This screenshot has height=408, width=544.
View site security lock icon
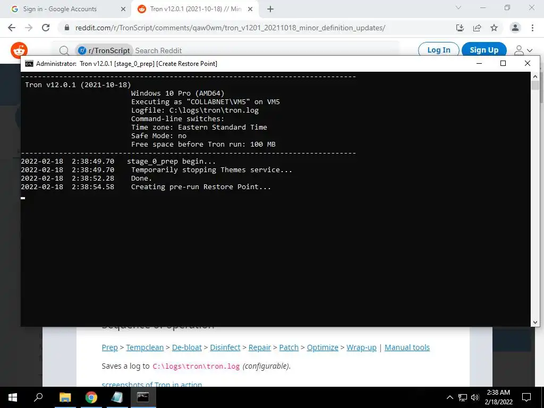pyautogui.click(x=67, y=28)
